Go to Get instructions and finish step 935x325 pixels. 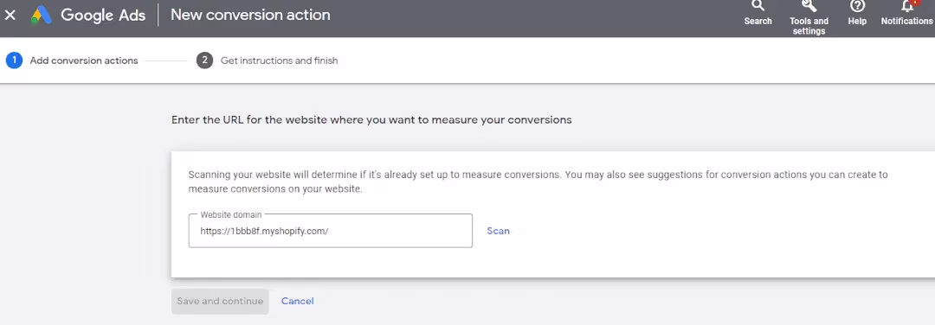[x=279, y=61]
